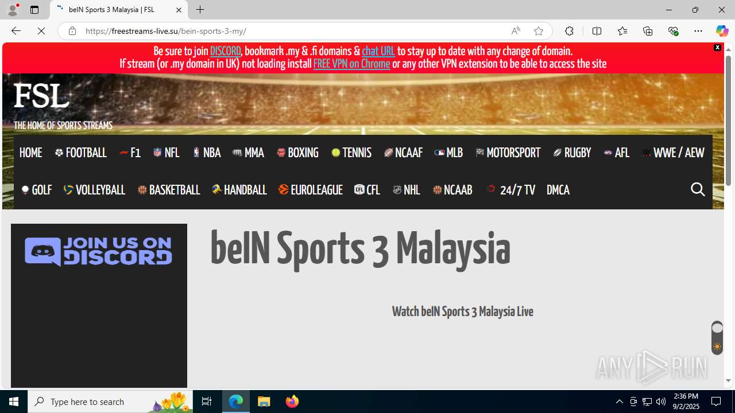This screenshot has height=413, width=735.
Task: Follow the chat URL link
Action: pos(378,51)
